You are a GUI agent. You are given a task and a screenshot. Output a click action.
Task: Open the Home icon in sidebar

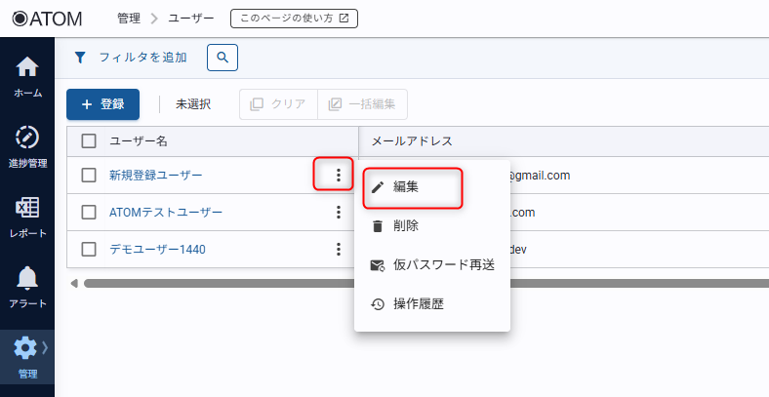[27, 68]
